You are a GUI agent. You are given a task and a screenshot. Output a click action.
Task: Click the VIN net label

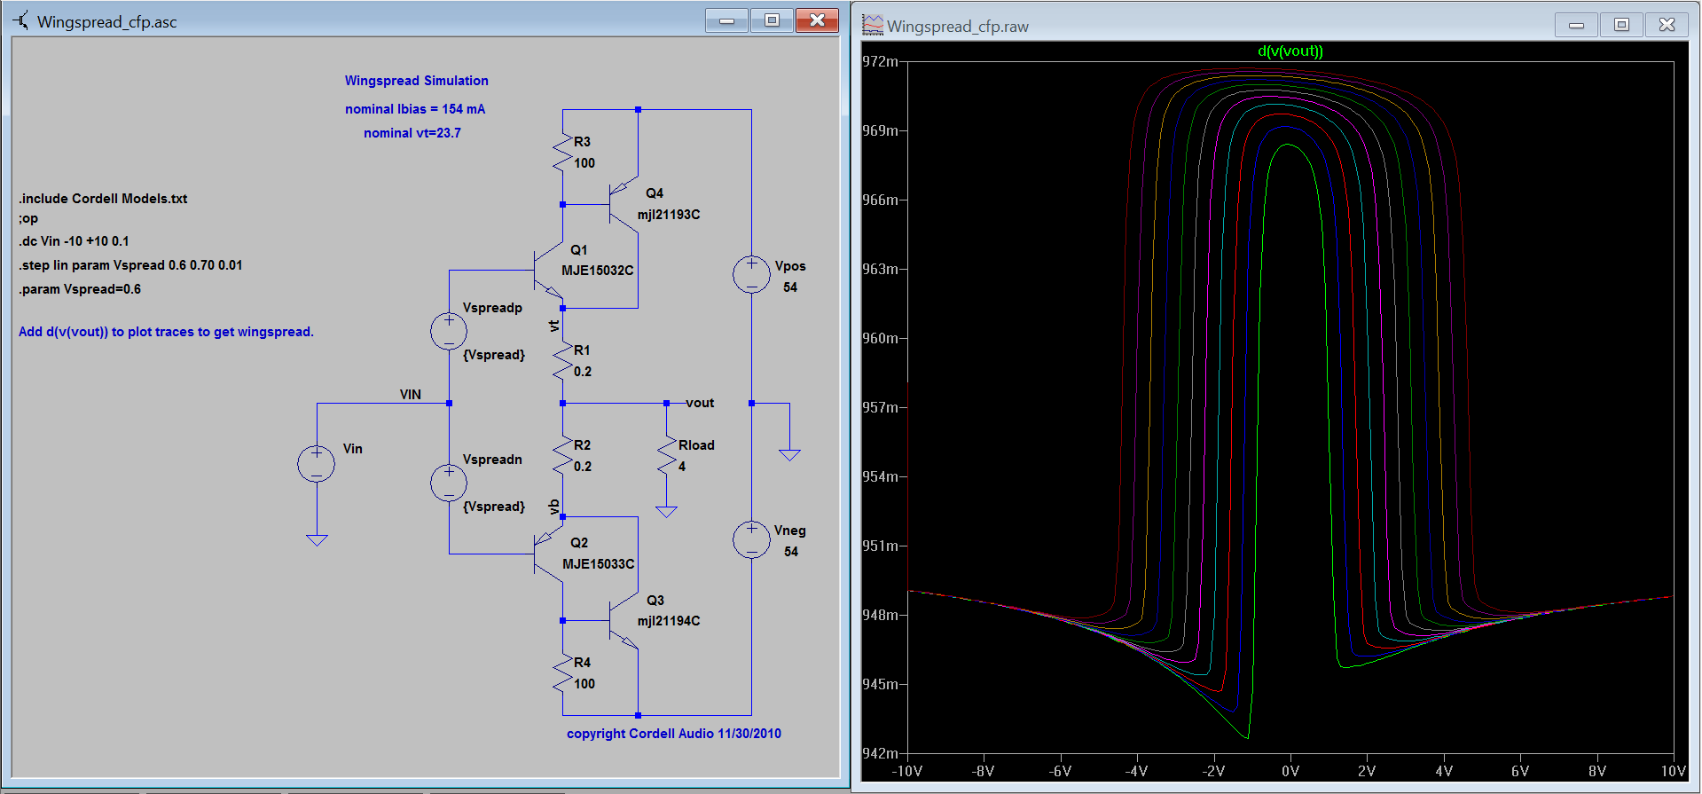pyautogui.click(x=410, y=395)
